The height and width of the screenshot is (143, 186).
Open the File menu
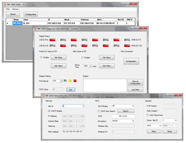(x=8, y=9)
